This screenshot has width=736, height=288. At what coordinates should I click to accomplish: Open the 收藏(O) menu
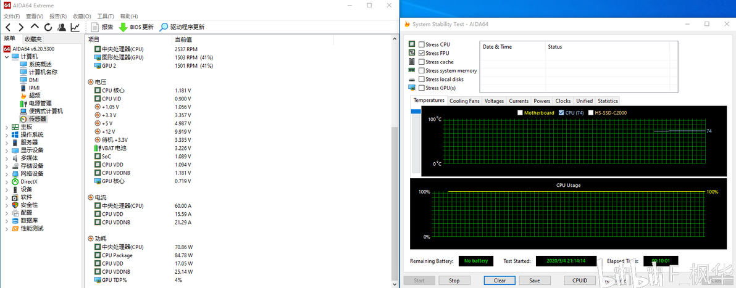point(82,17)
